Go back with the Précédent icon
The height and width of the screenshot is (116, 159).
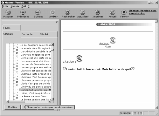click(x=23, y=12)
